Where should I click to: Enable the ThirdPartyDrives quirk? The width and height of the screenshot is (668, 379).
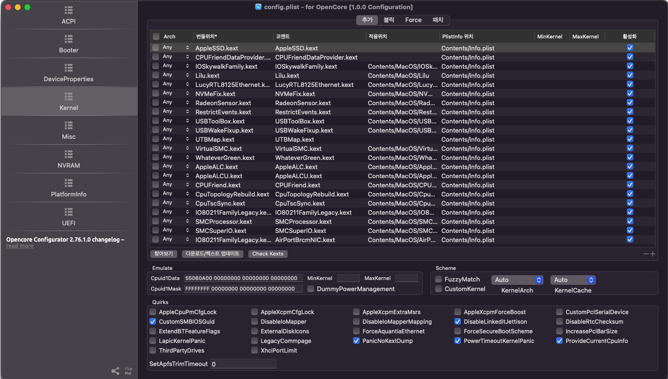point(153,350)
